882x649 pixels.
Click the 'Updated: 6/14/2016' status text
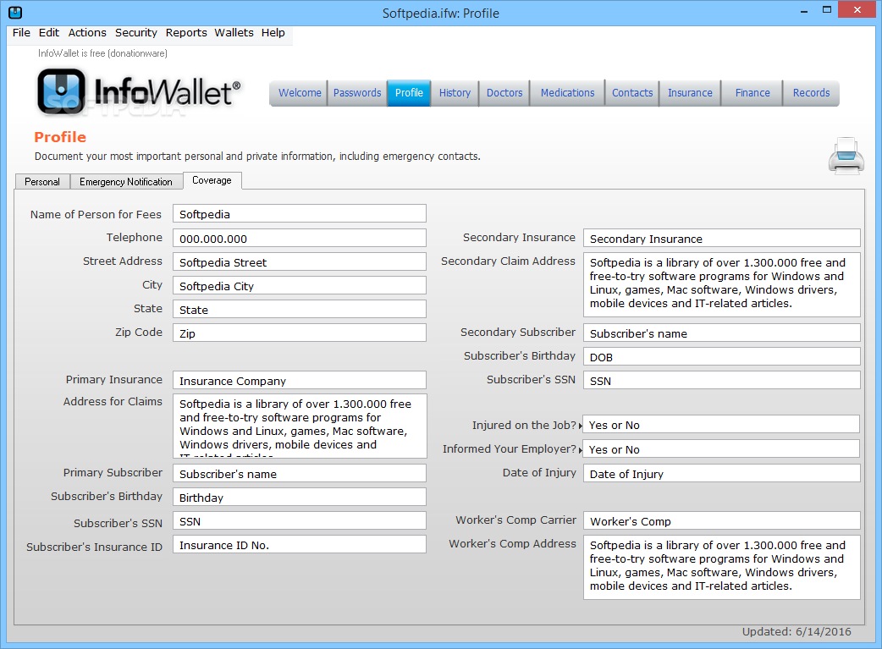[x=797, y=631]
